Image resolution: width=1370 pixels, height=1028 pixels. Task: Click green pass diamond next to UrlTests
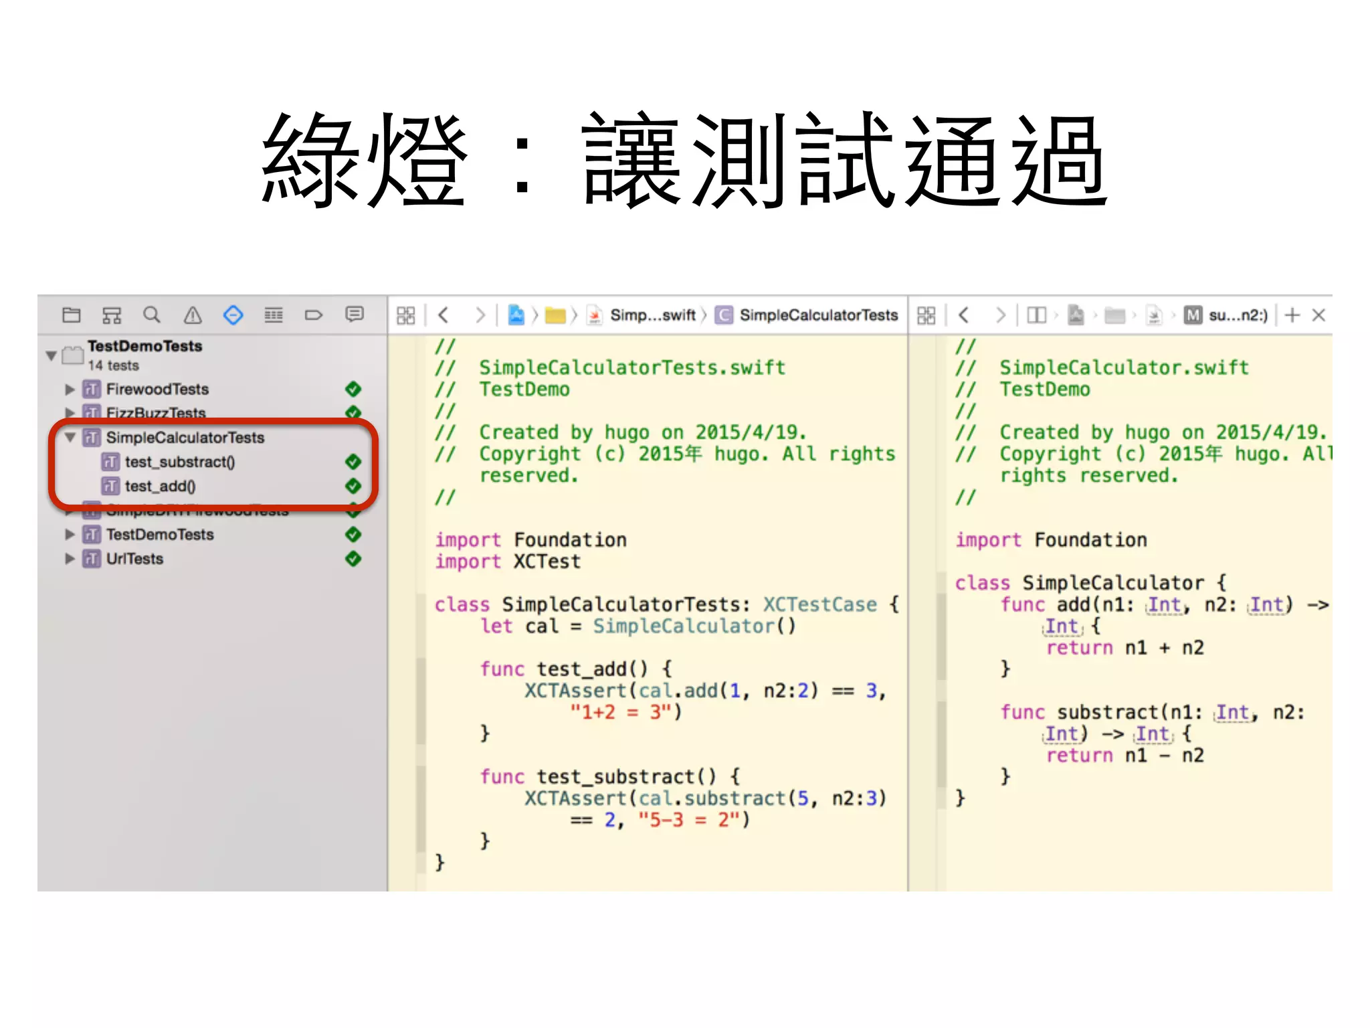click(353, 558)
